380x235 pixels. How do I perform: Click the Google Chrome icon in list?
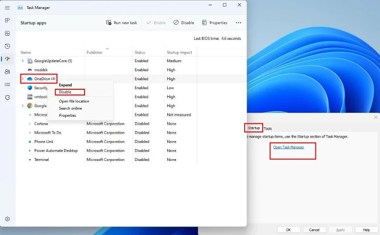click(x=30, y=105)
